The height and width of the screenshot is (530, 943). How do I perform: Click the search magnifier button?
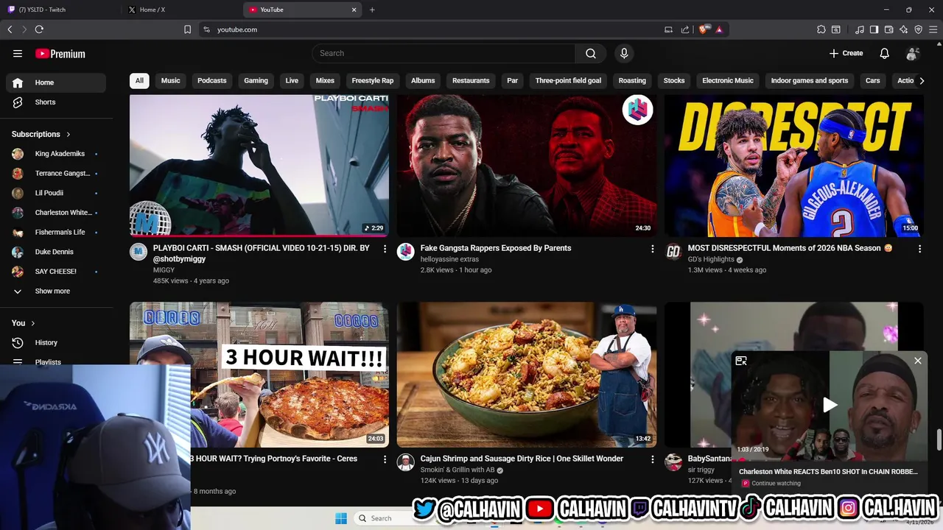tap(591, 53)
